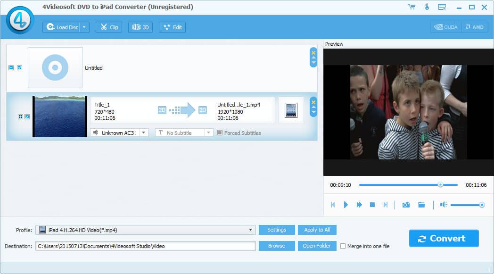The height and width of the screenshot is (274, 494).
Task: Expand the Load Disc dropdown arrow
Action: pyautogui.click(x=84, y=27)
